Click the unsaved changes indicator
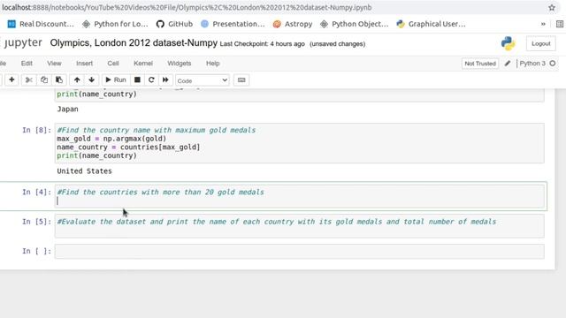This screenshot has height=318, width=566. pyautogui.click(x=338, y=43)
